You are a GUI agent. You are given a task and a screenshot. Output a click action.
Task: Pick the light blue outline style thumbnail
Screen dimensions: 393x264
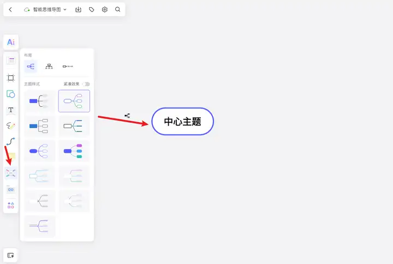pos(39,176)
